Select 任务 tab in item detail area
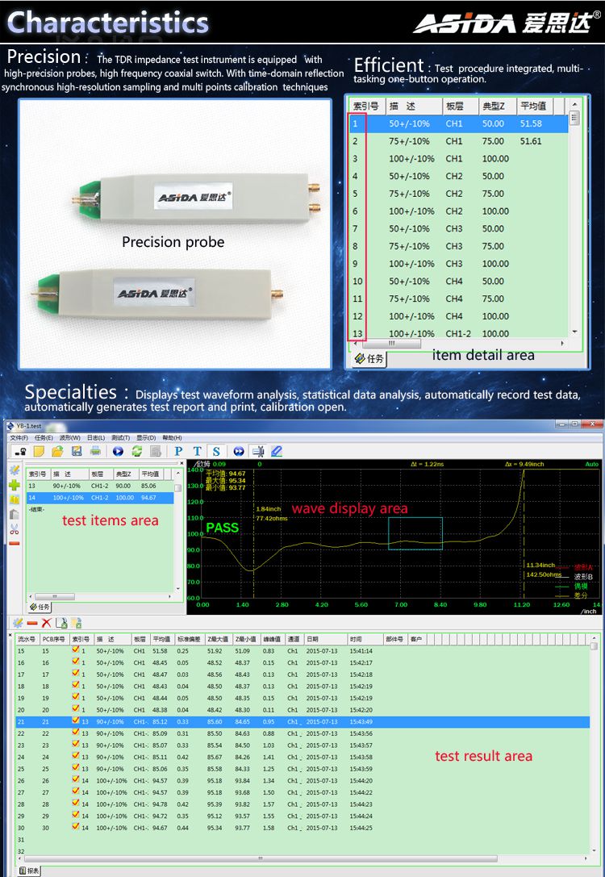Screen dimensions: 605x877 pyautogui.click(x=369, y=358)
